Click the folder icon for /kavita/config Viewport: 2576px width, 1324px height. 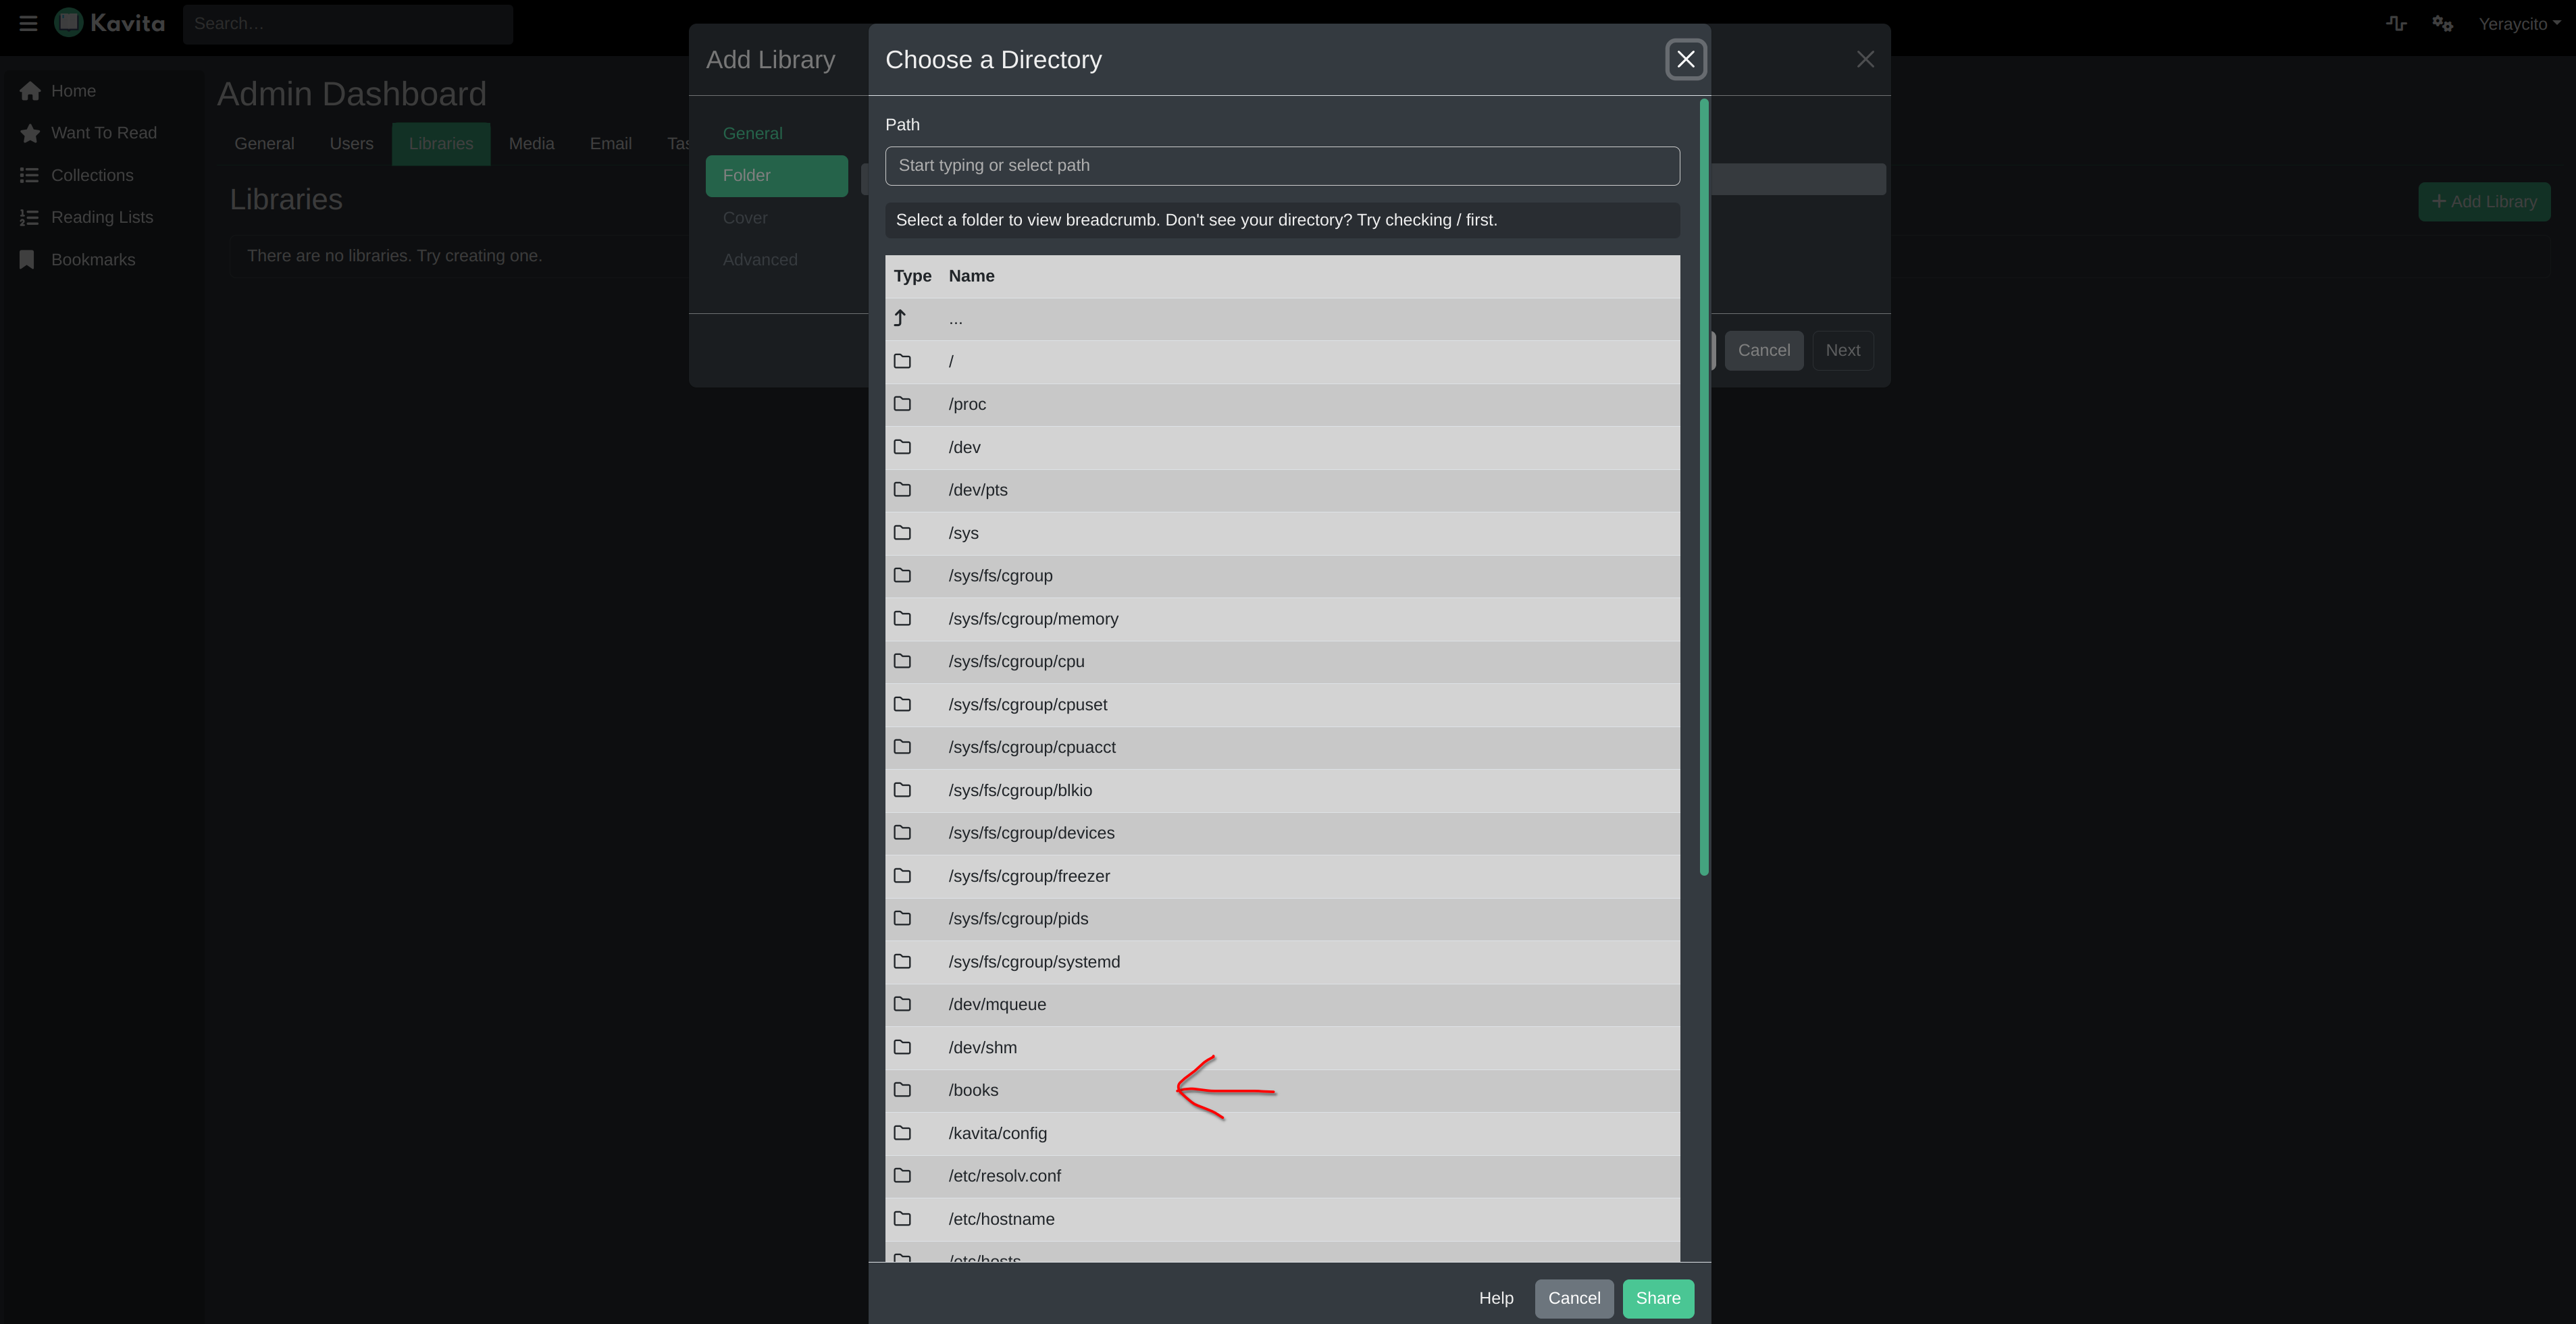[x=902, y=1133]
